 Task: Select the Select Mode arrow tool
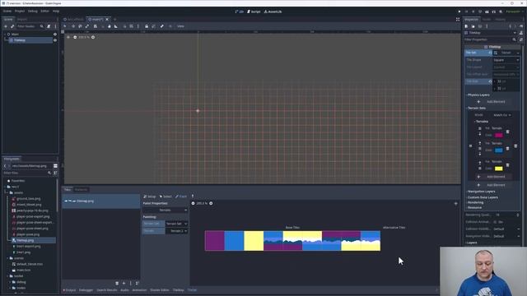click(x=65, y=26)
